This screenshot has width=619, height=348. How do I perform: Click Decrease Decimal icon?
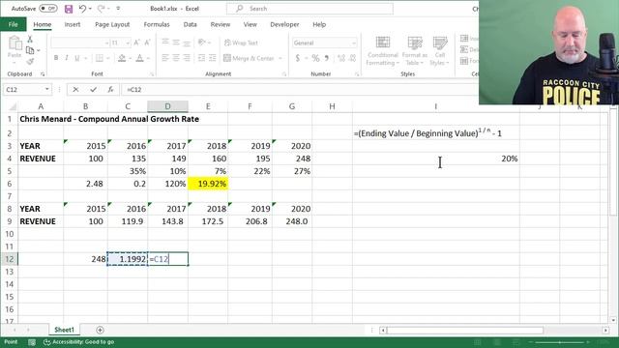click(352, 58)
